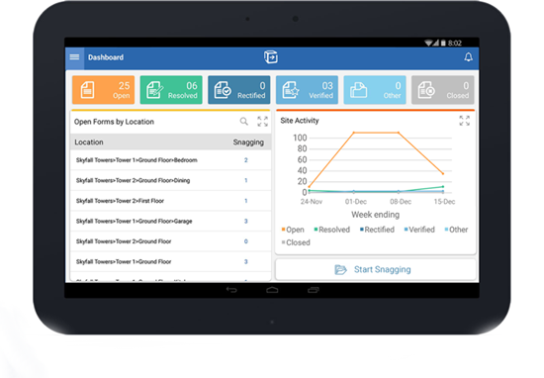Toggle the Closed series in chart legend
Screen dimensions: 544x378
click(x=296, y=242)
